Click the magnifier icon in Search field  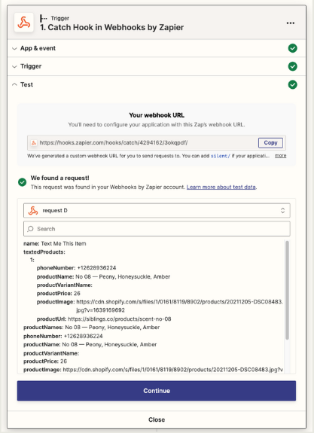[x=30, y=229]
